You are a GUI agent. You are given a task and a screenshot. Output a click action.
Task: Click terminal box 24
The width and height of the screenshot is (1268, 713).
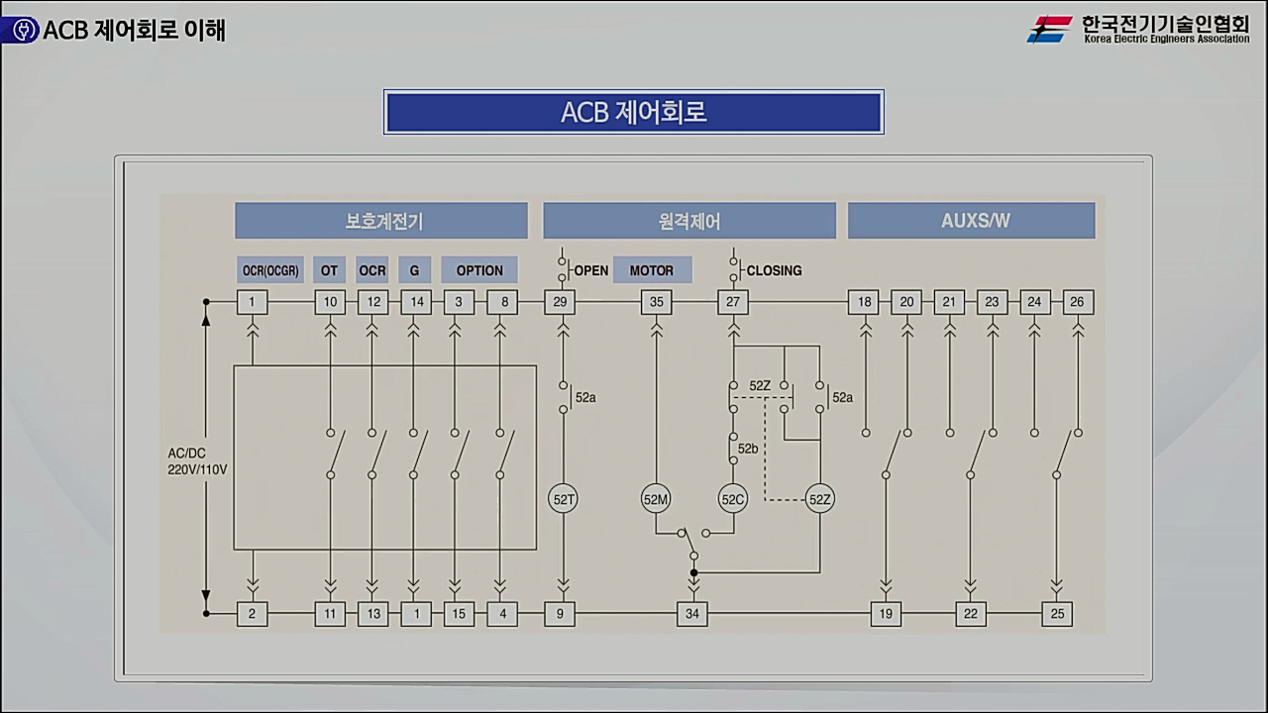pyautogui.click(x=1035, y=302)
